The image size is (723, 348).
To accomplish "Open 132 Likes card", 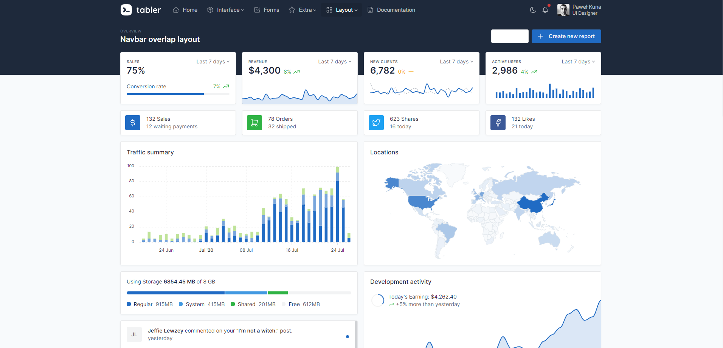I will click(x=543, y=123).
